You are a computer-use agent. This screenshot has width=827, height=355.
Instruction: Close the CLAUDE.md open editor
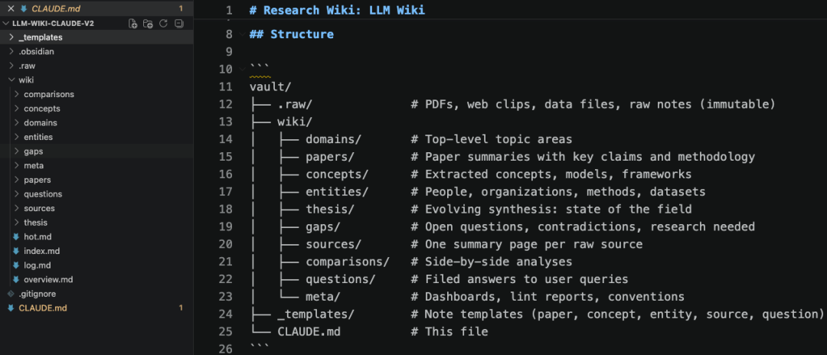(11, 8)
